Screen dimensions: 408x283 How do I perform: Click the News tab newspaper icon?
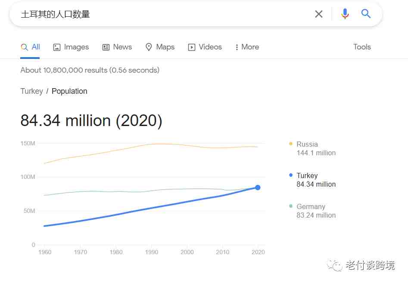106,47
